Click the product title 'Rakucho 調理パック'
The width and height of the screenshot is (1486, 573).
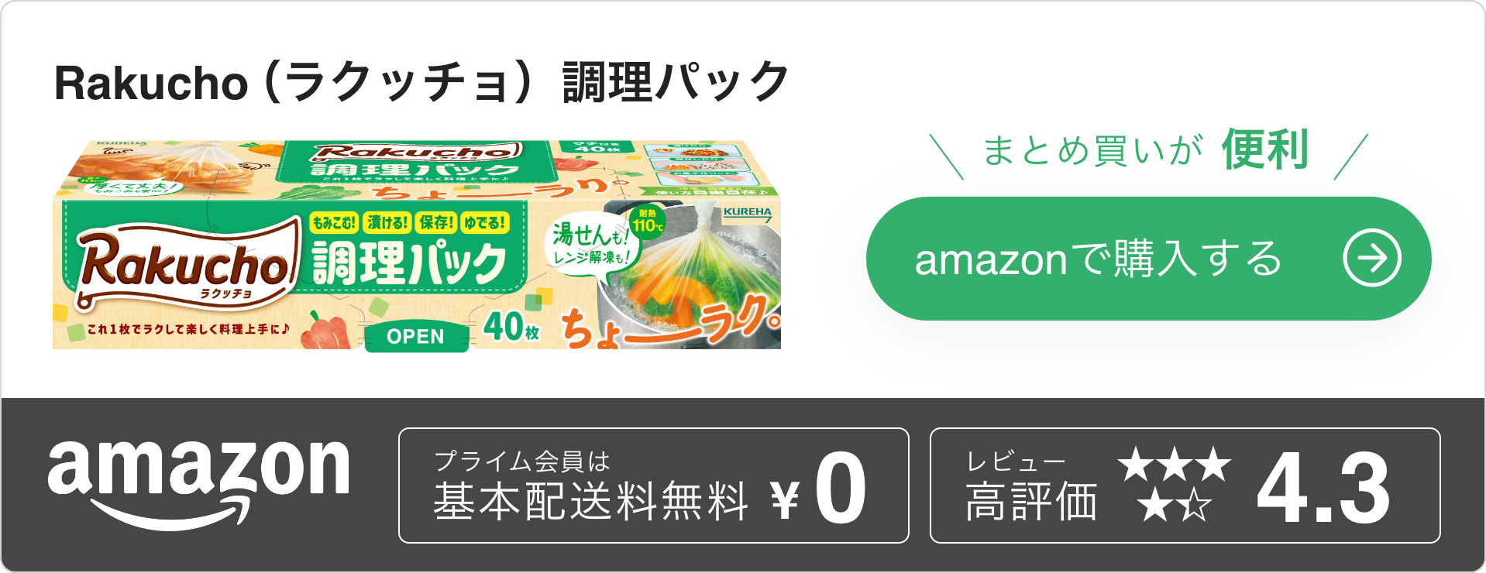(x=421, y=82)
